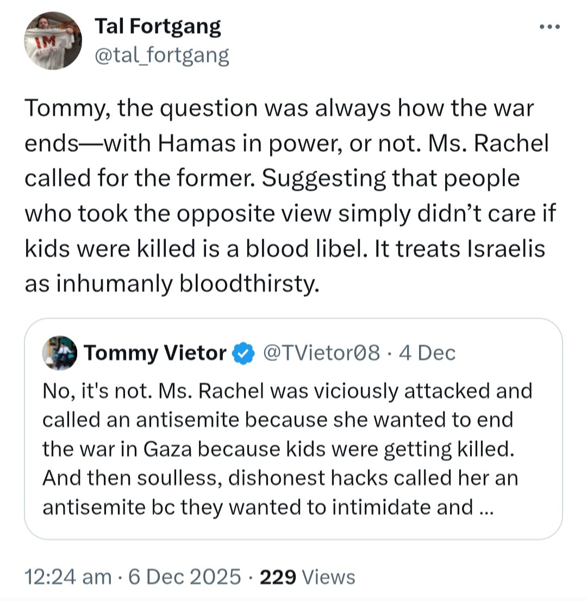Screen dimensions: 587x601
Task: Click the 12:24 am timestamp
Action: (68, 577)
